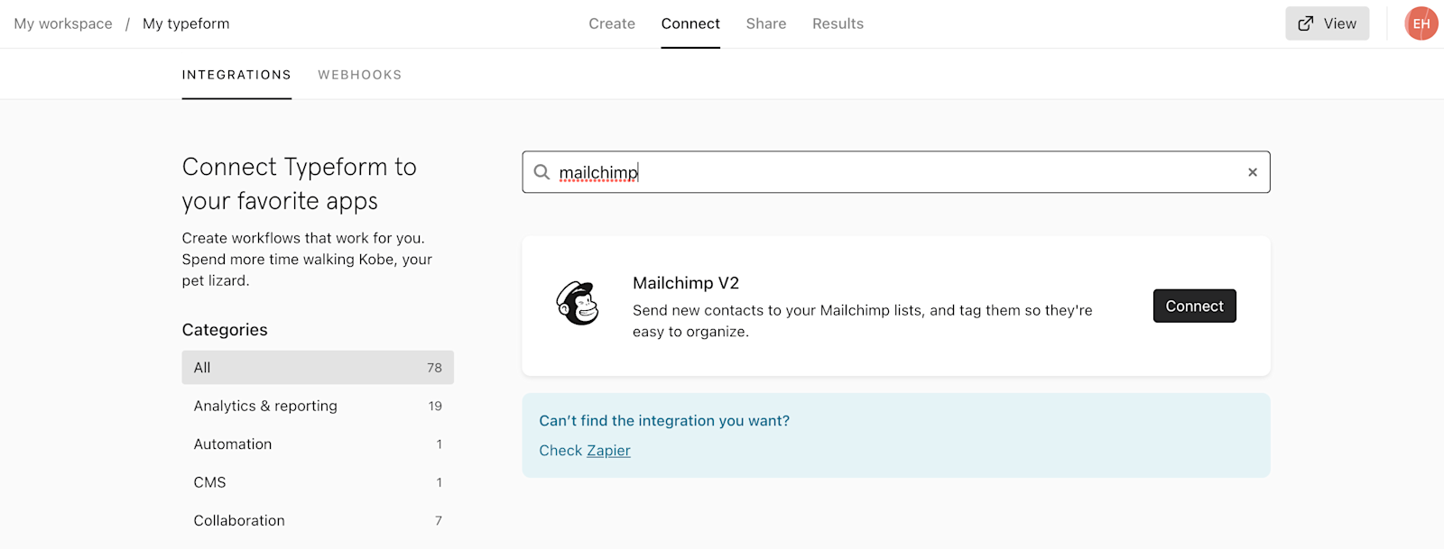Open the Results section
The image size is (1444, 549).
[x=838, y=23]
